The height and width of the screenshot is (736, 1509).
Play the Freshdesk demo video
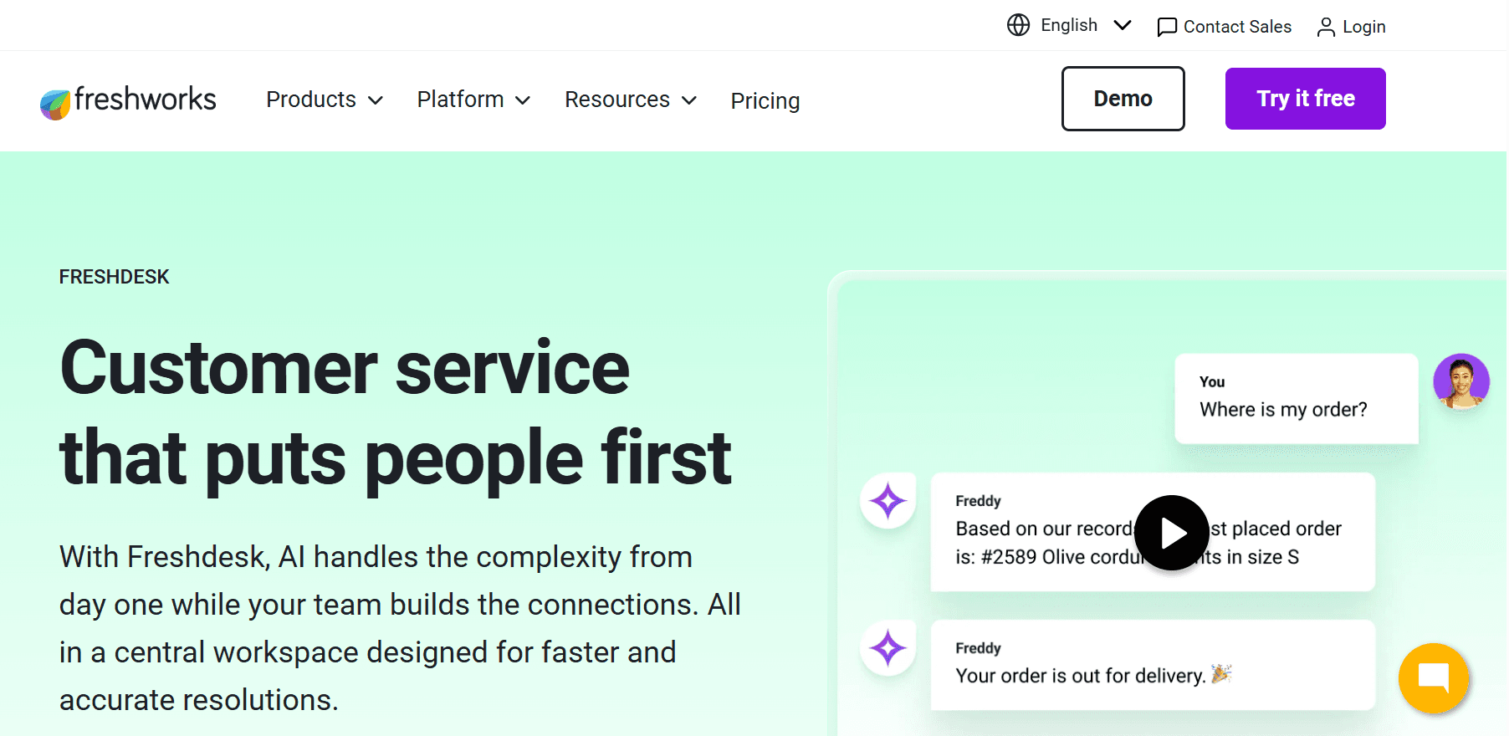tap(1171, 533)
